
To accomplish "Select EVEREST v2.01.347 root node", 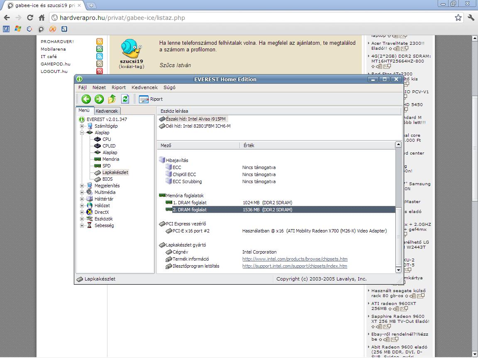I will pos(107,119).
